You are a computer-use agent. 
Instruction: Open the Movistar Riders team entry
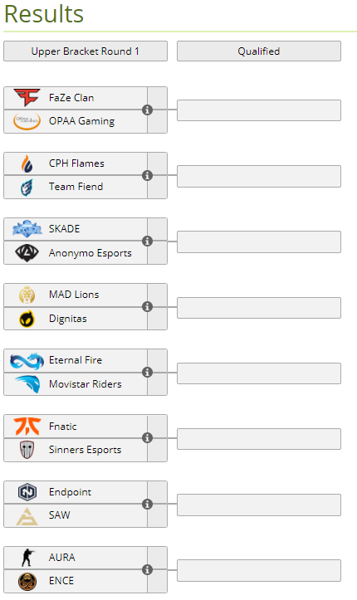76,384
